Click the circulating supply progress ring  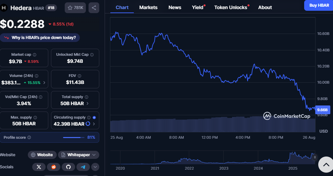(x=88, y=124)
